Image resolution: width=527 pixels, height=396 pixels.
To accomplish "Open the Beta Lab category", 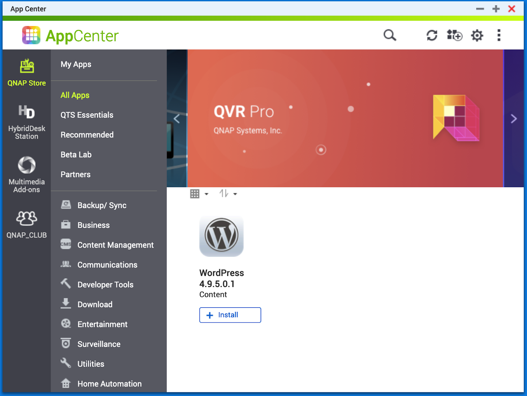I will click(76, 155).
